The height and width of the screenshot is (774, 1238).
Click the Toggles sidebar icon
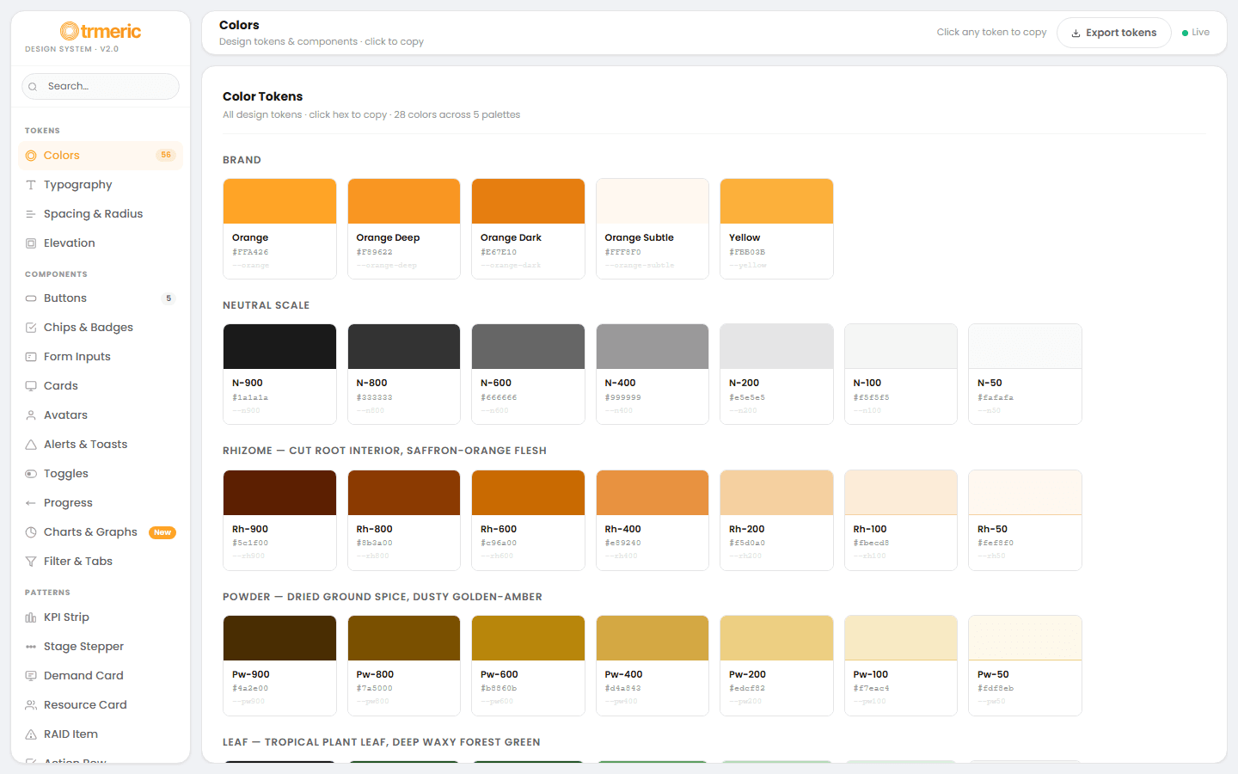pos(31,474)
